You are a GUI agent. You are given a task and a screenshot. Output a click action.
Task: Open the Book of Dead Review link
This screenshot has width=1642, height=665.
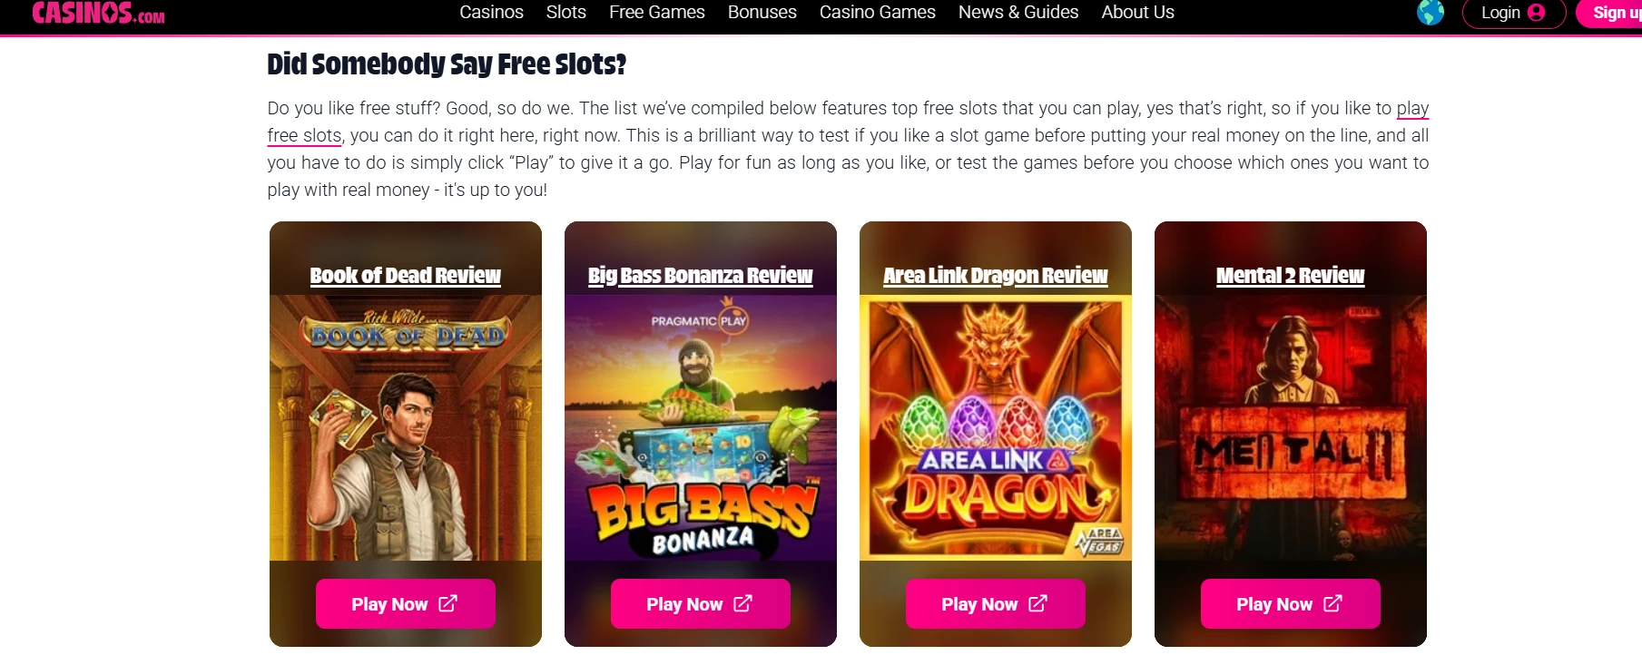(406, 275)
